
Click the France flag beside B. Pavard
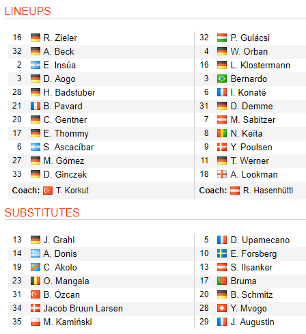click(x=36, y=106)
